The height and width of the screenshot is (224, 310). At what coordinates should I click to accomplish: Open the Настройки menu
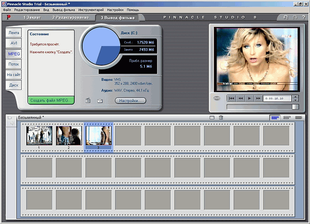coord(115,10)
